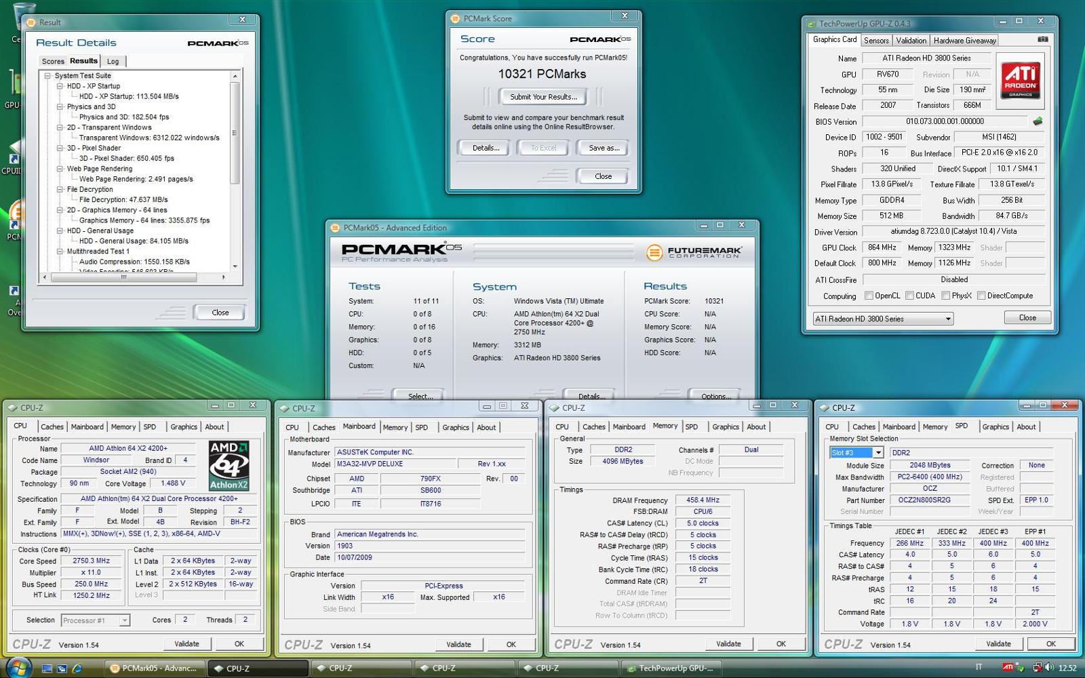Click the '10321 PCMarks' score text
The width and height of the screenshot is (1085, 678).
(542, 74)
